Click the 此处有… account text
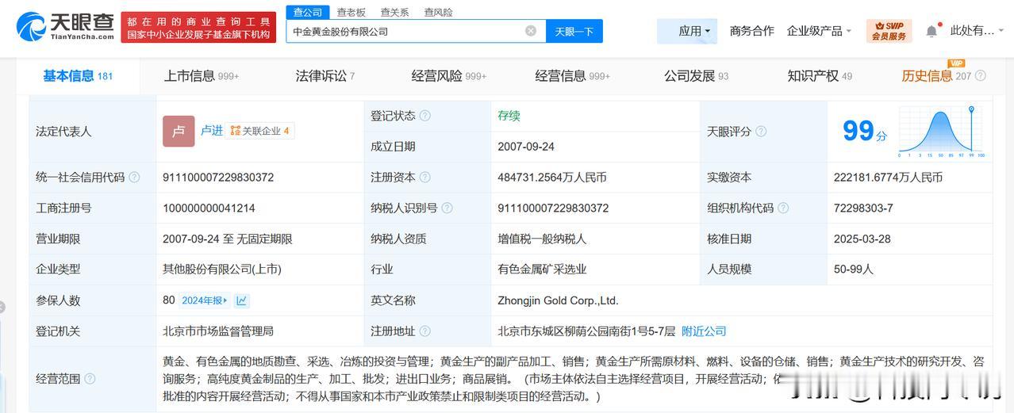Image resolution: width=1014 pixels, height=413 pixels. click(x=972, y=31)
